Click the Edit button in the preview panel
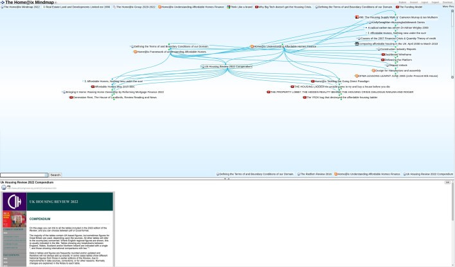This screenshot has width=455, height=267. 447,182
